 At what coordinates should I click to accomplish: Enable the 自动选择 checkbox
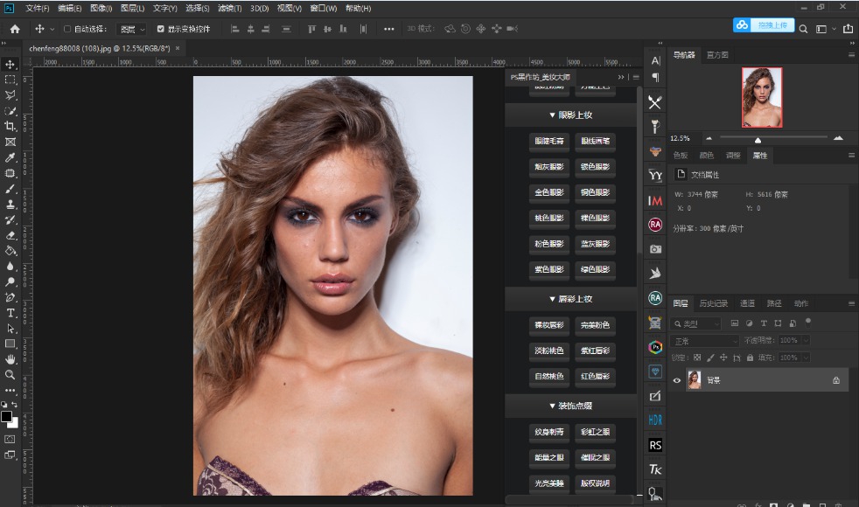click(x=67, y=29)
